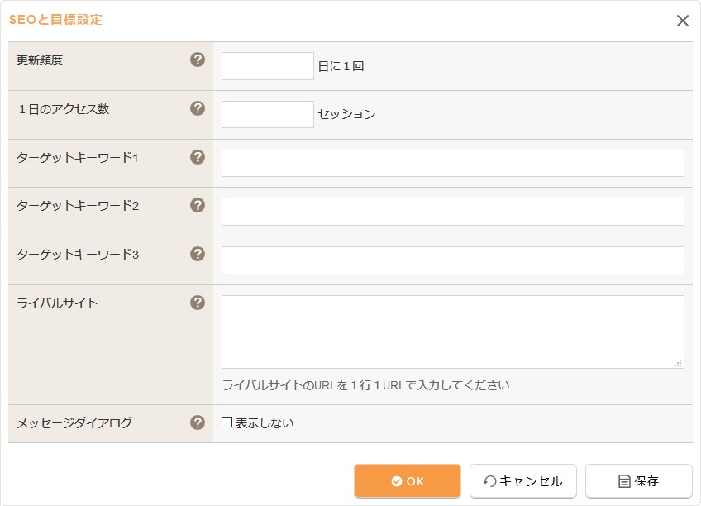Open help for １日のアクセス数
The image size is (701, 506).
[x=198, y=108]
